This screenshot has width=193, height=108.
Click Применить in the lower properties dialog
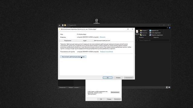(117, 99)
